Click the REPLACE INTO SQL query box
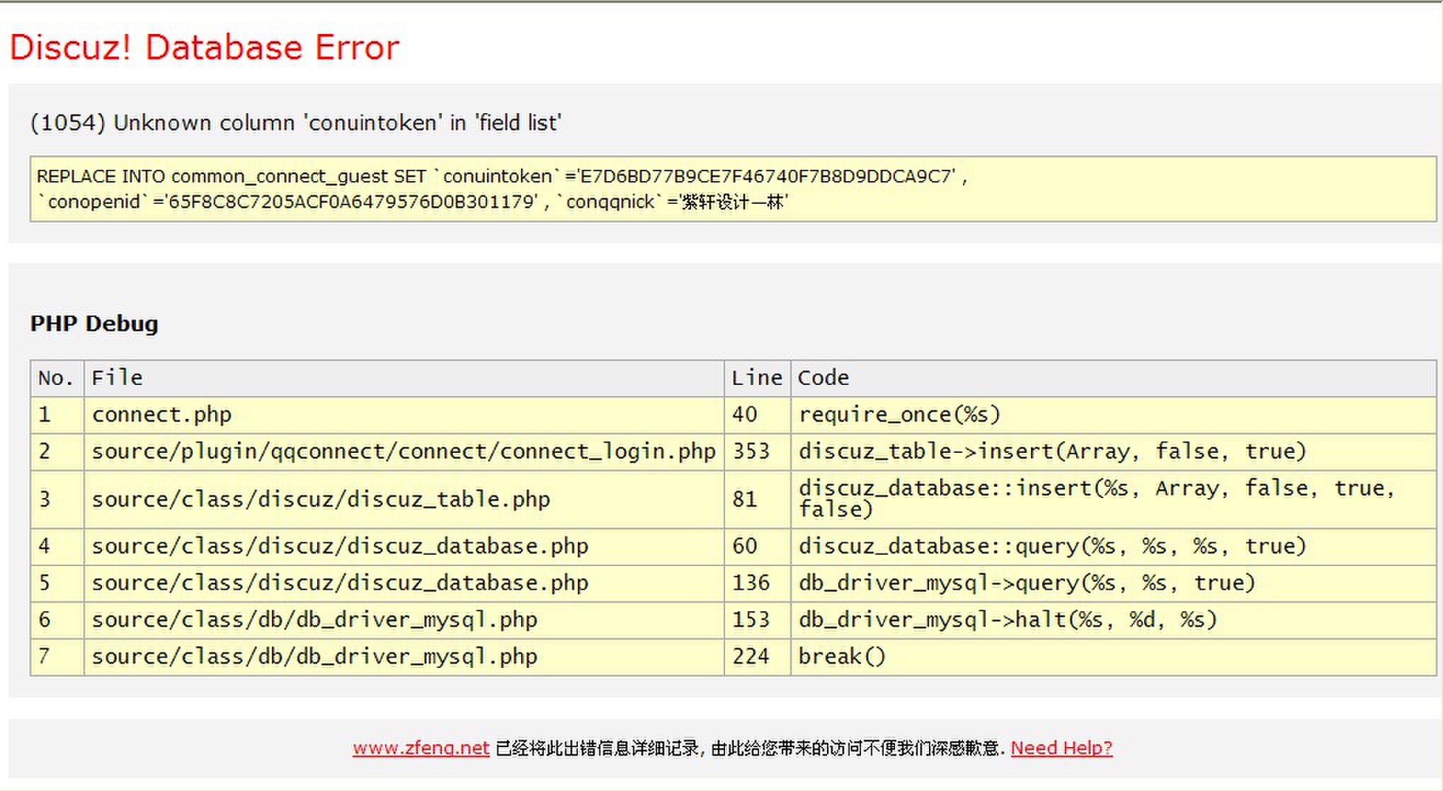Viewport: 1443px width, 791px height. 733,189
